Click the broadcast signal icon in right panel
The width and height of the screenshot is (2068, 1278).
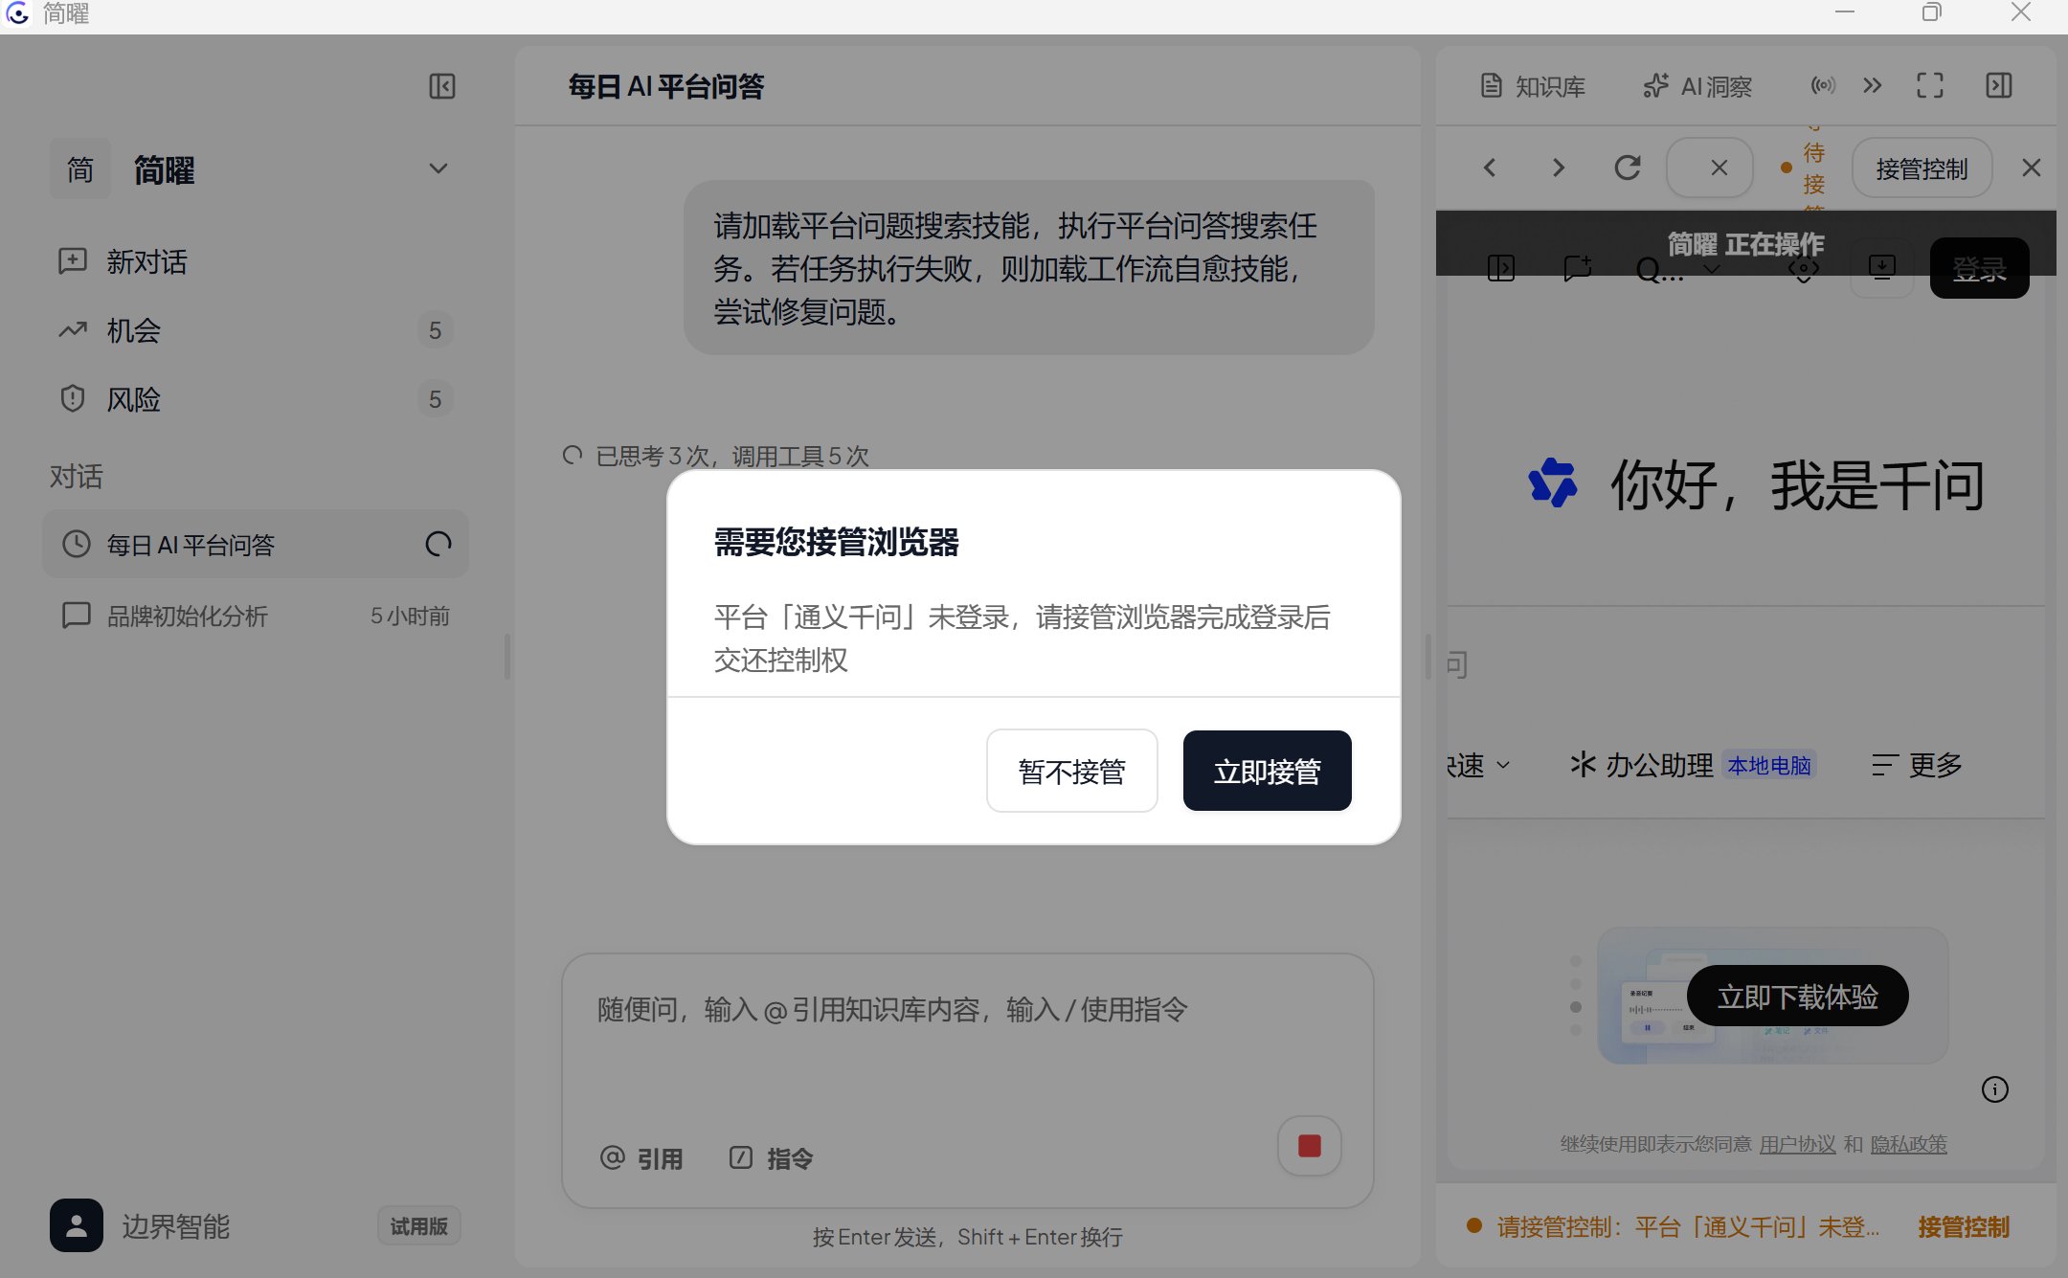tap(1823, 85)
